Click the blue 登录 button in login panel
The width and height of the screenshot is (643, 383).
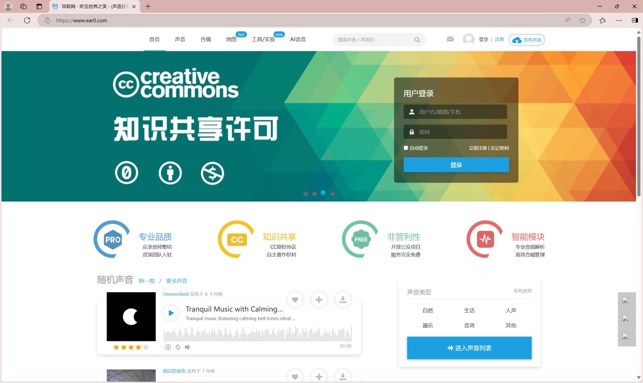click(456, 165)
